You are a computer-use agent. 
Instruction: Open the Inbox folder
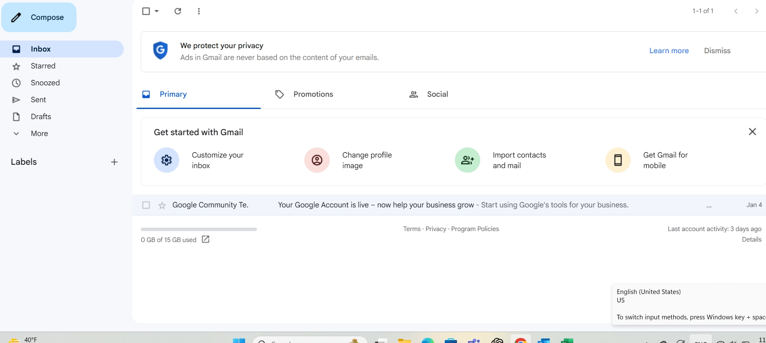coord(62,49)
